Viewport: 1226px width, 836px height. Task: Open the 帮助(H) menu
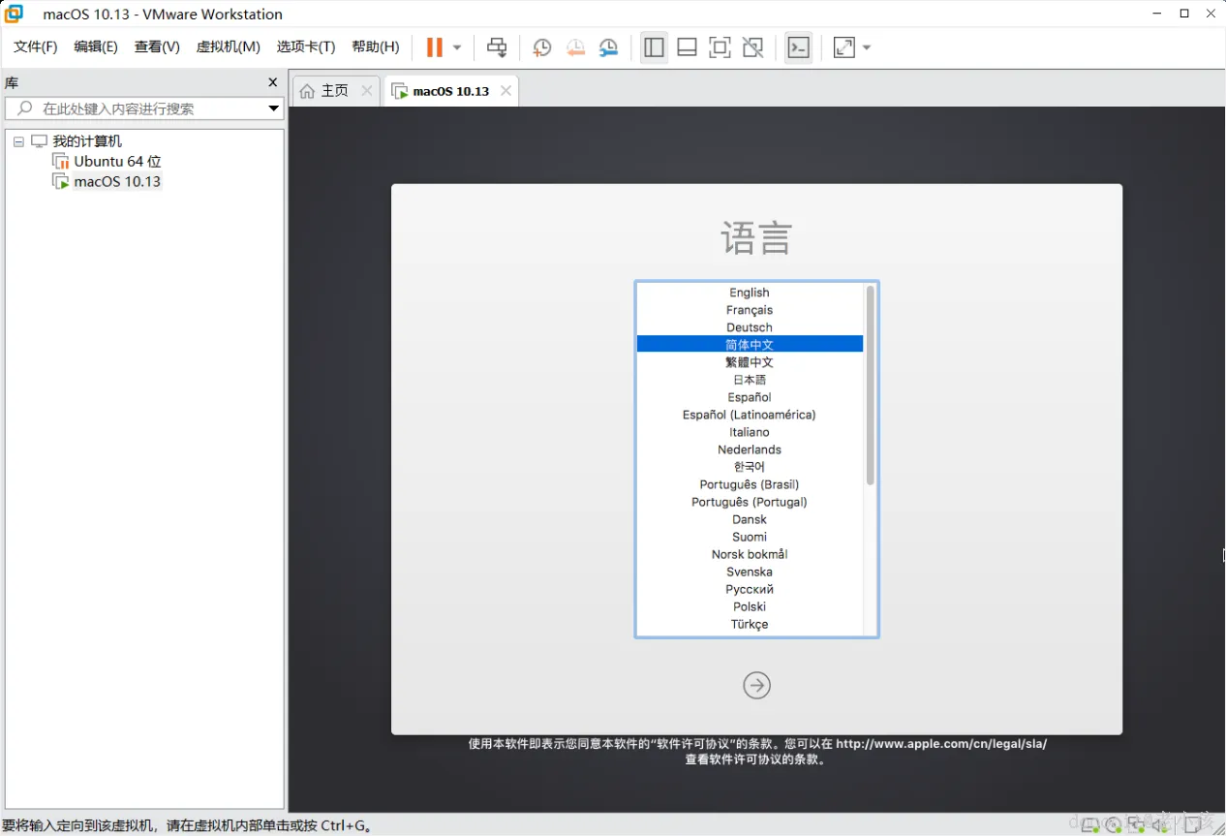click(376, 46)
